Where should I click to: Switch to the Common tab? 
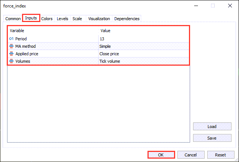click(13, 19)
